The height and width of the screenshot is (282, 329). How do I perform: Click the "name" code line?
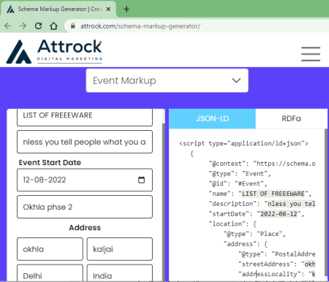click(x=260, y=194)
